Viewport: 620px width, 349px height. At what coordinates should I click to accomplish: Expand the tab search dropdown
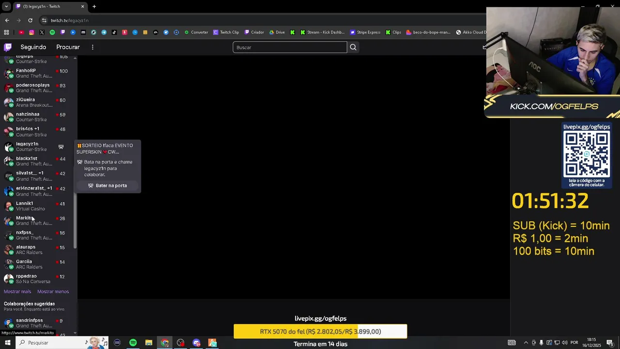[6, 6]
